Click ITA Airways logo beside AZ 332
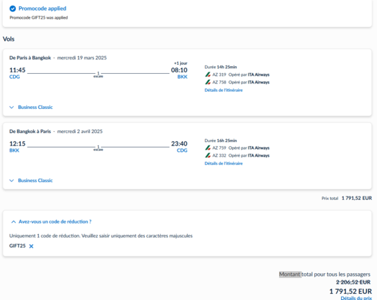The height and width of the screenshot is (300, 377). pos(208,155)
